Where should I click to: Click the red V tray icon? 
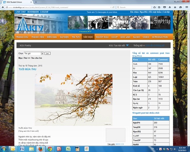[161, 149]
